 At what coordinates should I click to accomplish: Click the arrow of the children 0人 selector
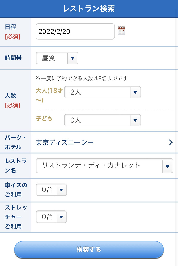point(135,120)
